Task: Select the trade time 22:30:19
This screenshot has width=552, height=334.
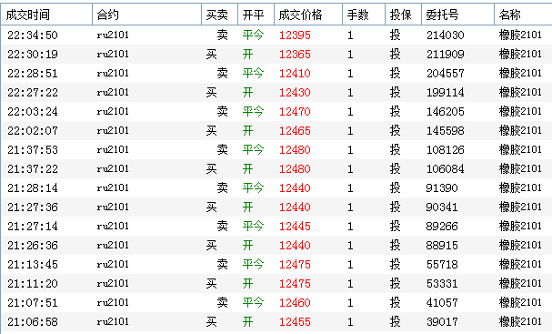Action: click(x=33, y=55)
